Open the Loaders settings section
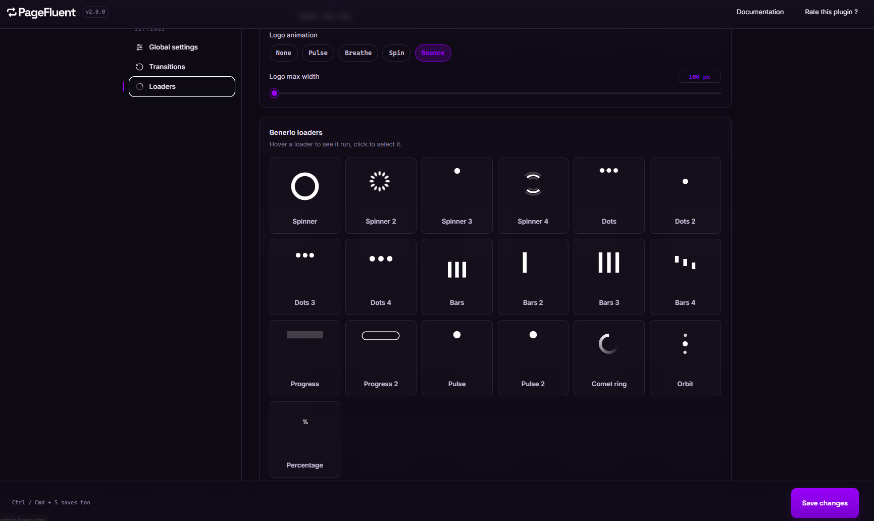This screenshot has height=521, width=874. click(182, 86)
